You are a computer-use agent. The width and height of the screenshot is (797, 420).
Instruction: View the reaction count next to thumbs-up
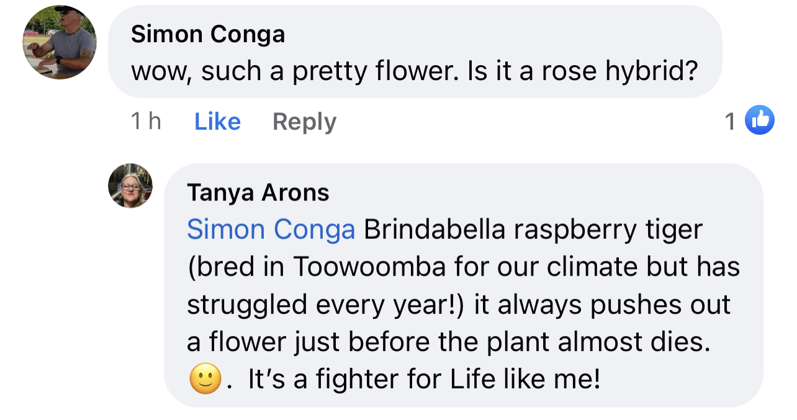pos(731,122)
